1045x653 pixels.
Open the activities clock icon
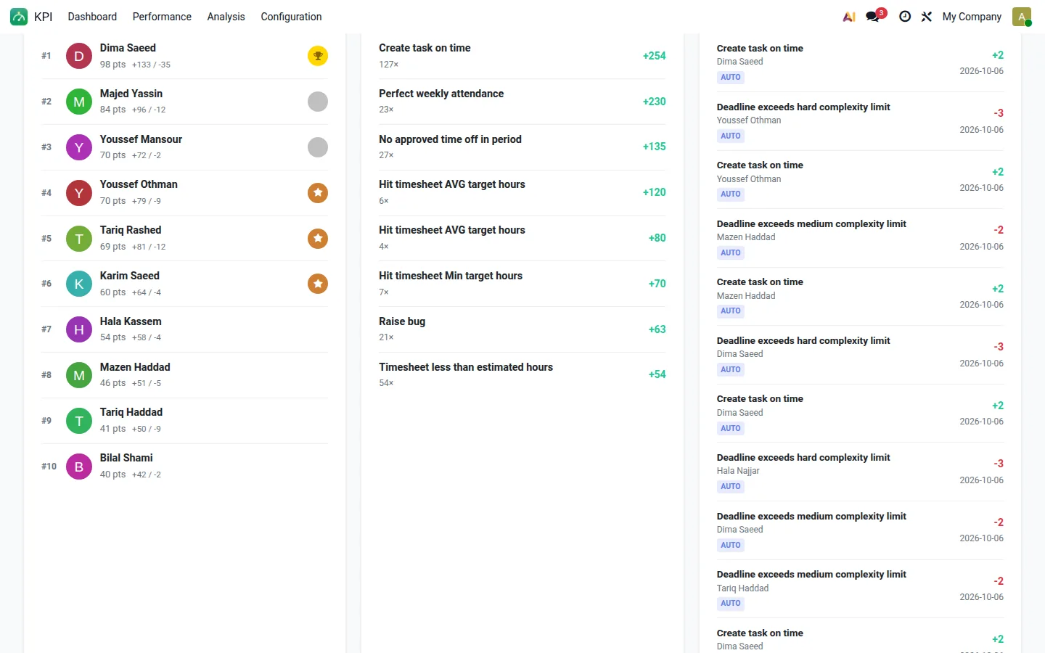pyautogui.click(x=905, y=17)
